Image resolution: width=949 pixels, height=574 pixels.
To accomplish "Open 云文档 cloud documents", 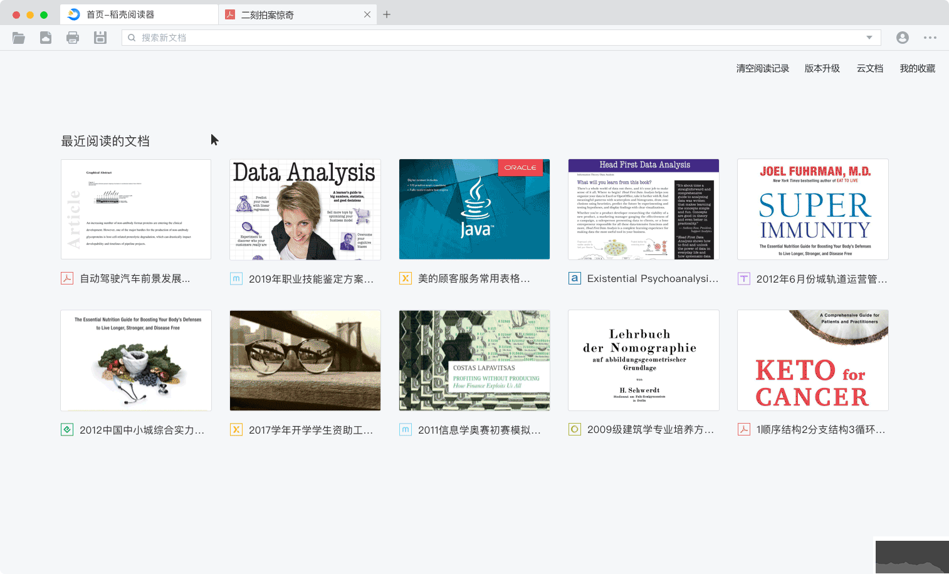I will coord(869,68).
